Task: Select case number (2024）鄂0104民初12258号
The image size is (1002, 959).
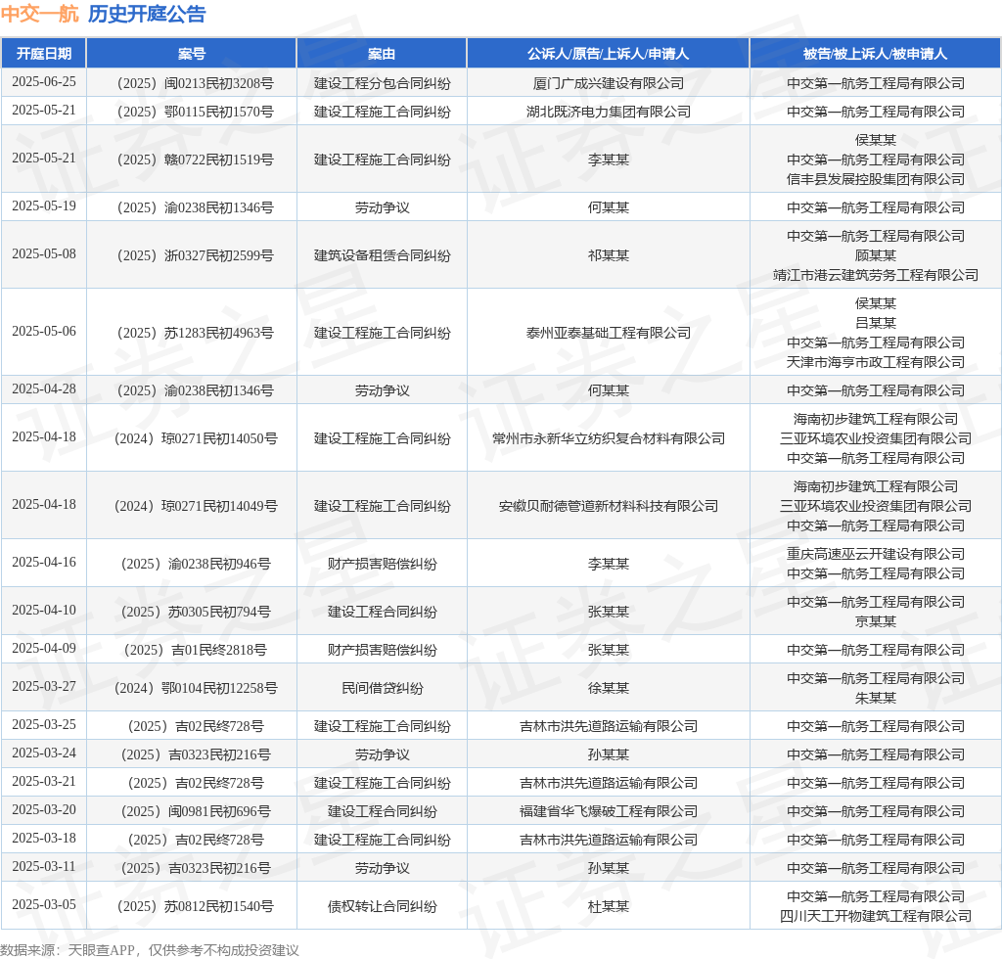Action: (x=195, y=688)
